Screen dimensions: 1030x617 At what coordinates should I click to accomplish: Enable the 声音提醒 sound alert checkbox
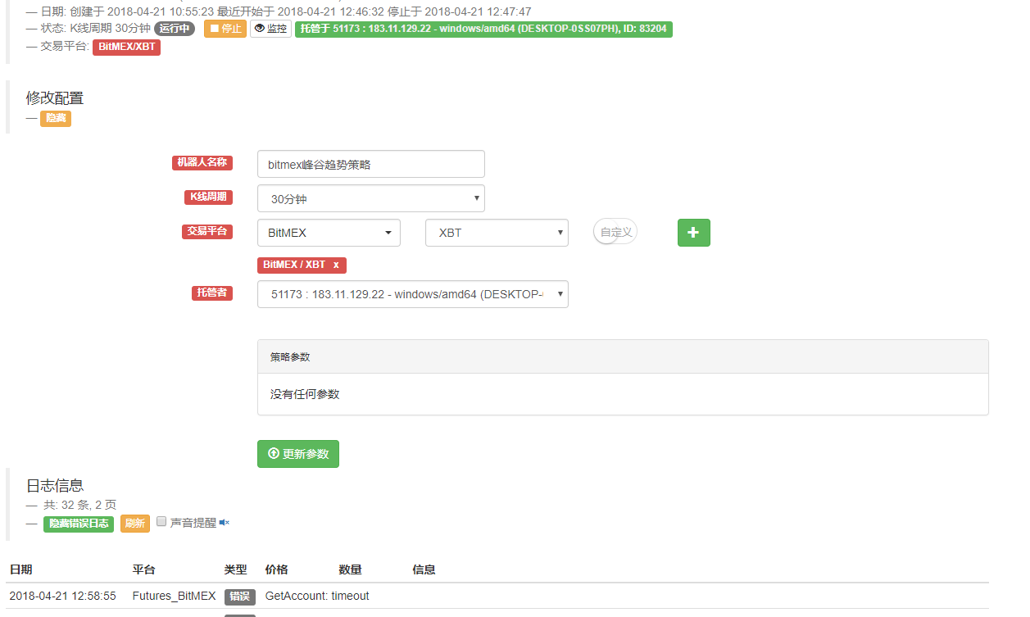[x=161, y=521]
